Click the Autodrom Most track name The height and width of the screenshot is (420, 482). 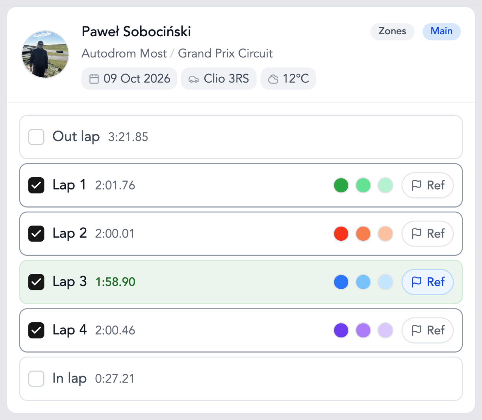click(124, 53)
